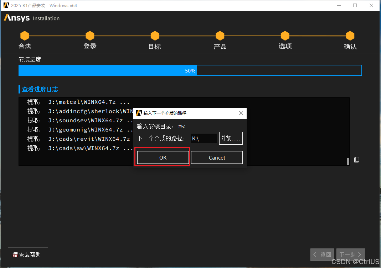Click the 查看进度日志 heading

[40, 90]
